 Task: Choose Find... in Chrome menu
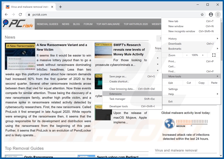[191, 71]
